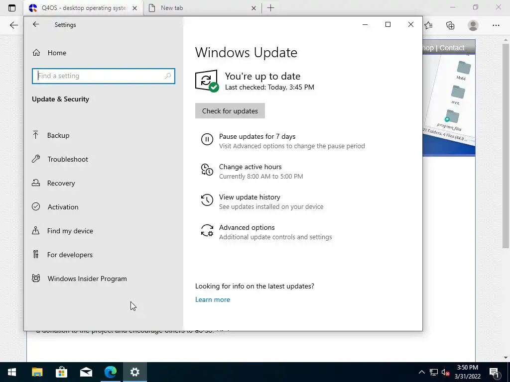Click the For developers tools icon

coord(35,254)
